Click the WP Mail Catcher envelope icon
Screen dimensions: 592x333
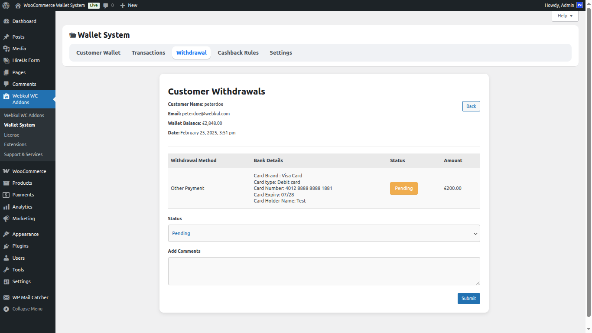(x=6, y=297)
